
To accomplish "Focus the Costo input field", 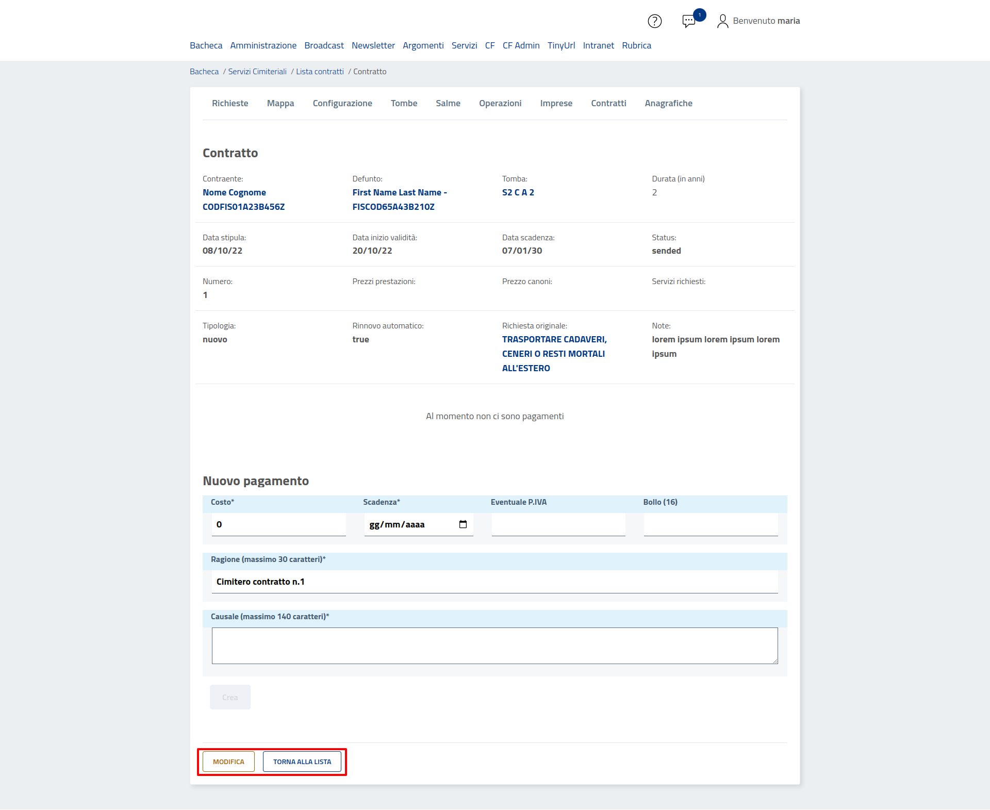I will [278, 524].
